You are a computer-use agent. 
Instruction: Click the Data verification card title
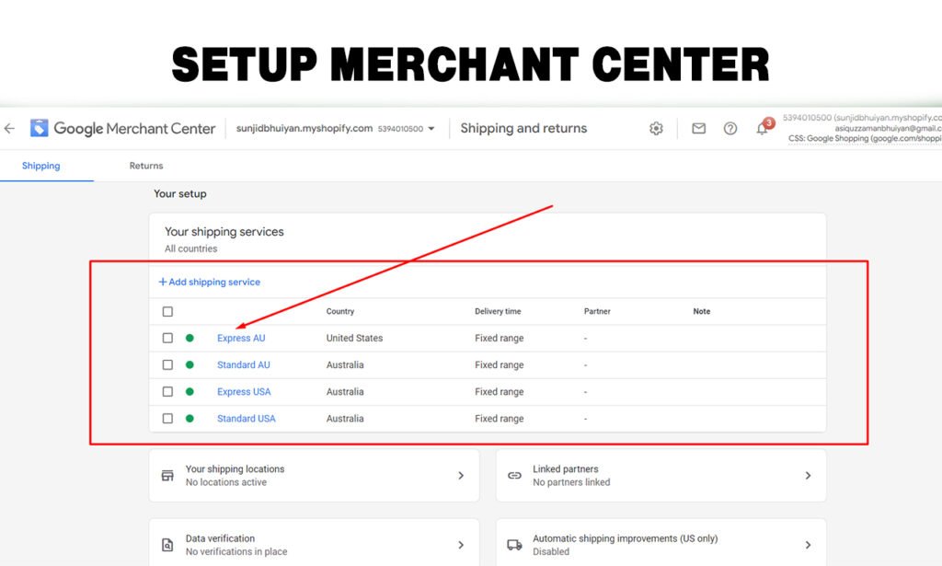click(220, 538)
